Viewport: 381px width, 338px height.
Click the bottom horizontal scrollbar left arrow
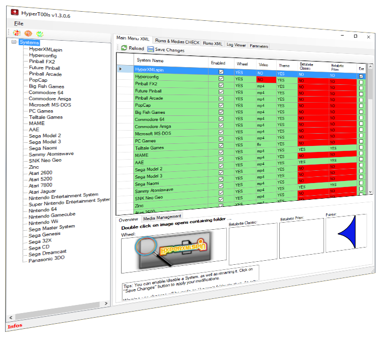click(x=11, y=318)
